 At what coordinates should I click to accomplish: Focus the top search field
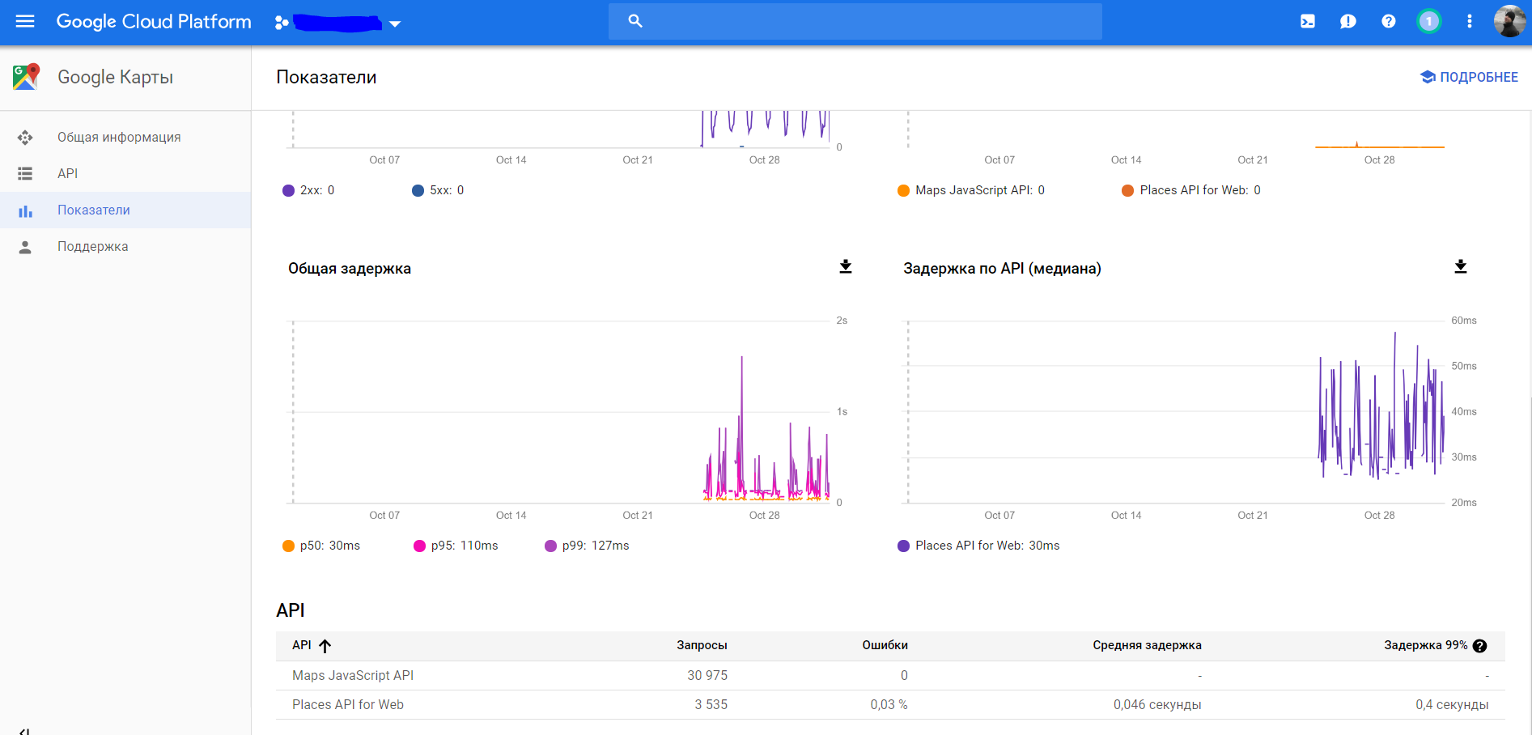pyautogui.click(x=855, y=22)
